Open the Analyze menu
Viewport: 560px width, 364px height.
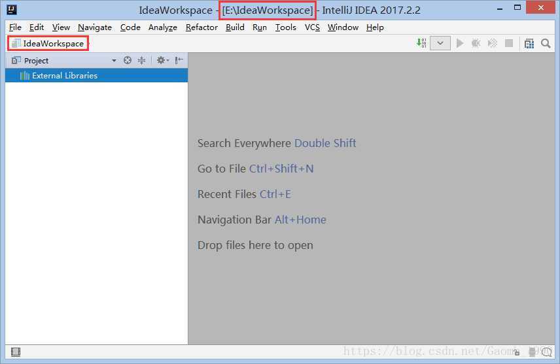(x=162, y=27)
